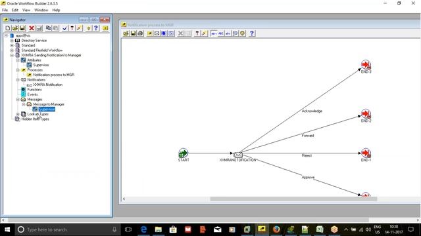Click the New Notification envelope icon in diagram toolbar

point(157,33)
